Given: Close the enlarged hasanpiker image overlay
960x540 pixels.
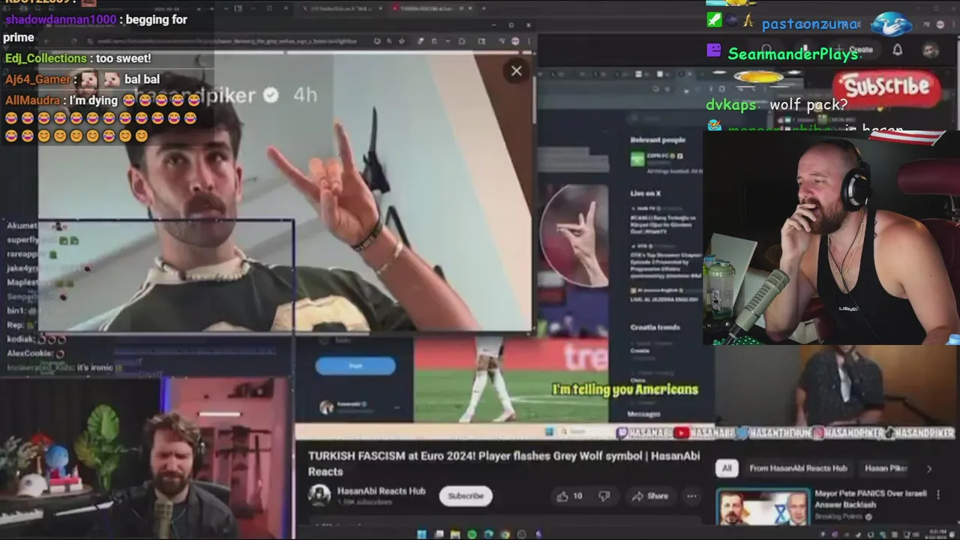Looking at the screenshot, I should point(516,71).
